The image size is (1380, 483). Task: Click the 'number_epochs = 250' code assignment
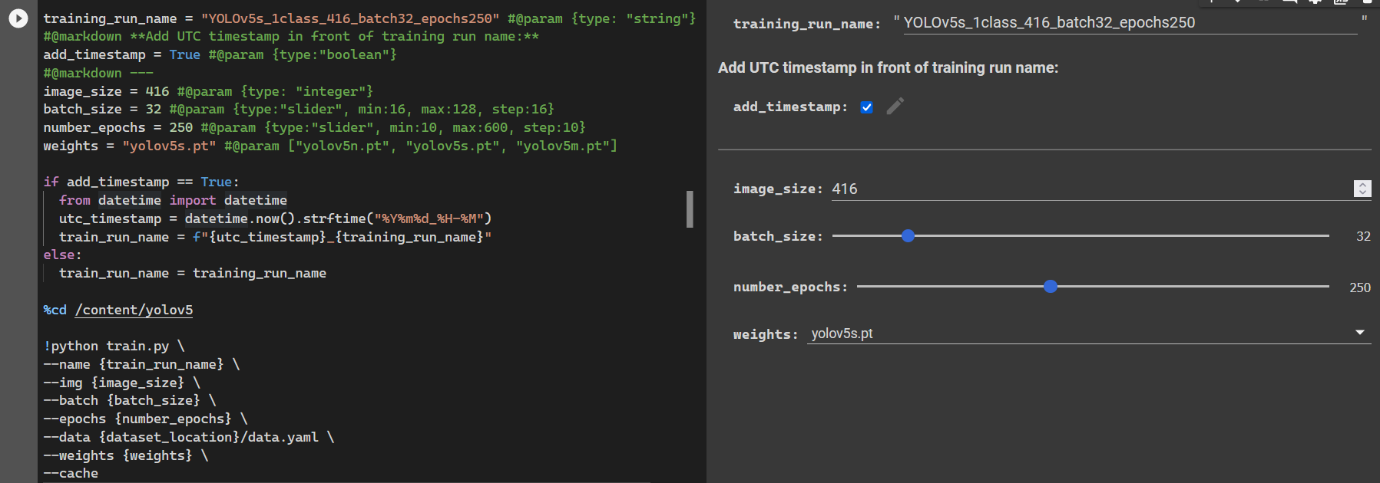[117, 127]
